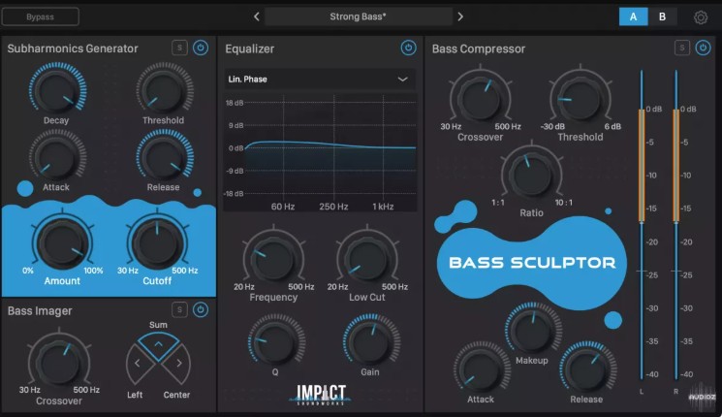
Task: Click the Compressor Ratio knob
Action: (531, 175)
